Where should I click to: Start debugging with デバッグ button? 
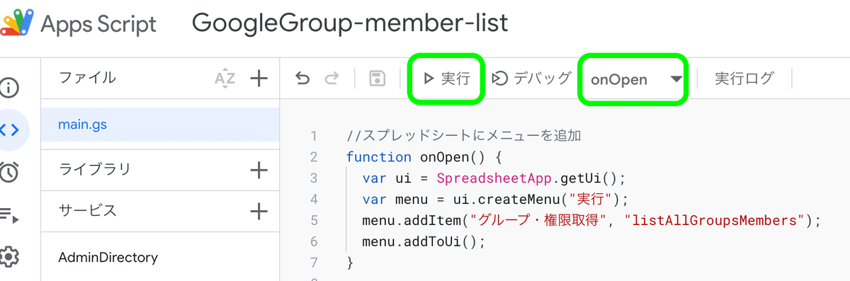point(532,79)
